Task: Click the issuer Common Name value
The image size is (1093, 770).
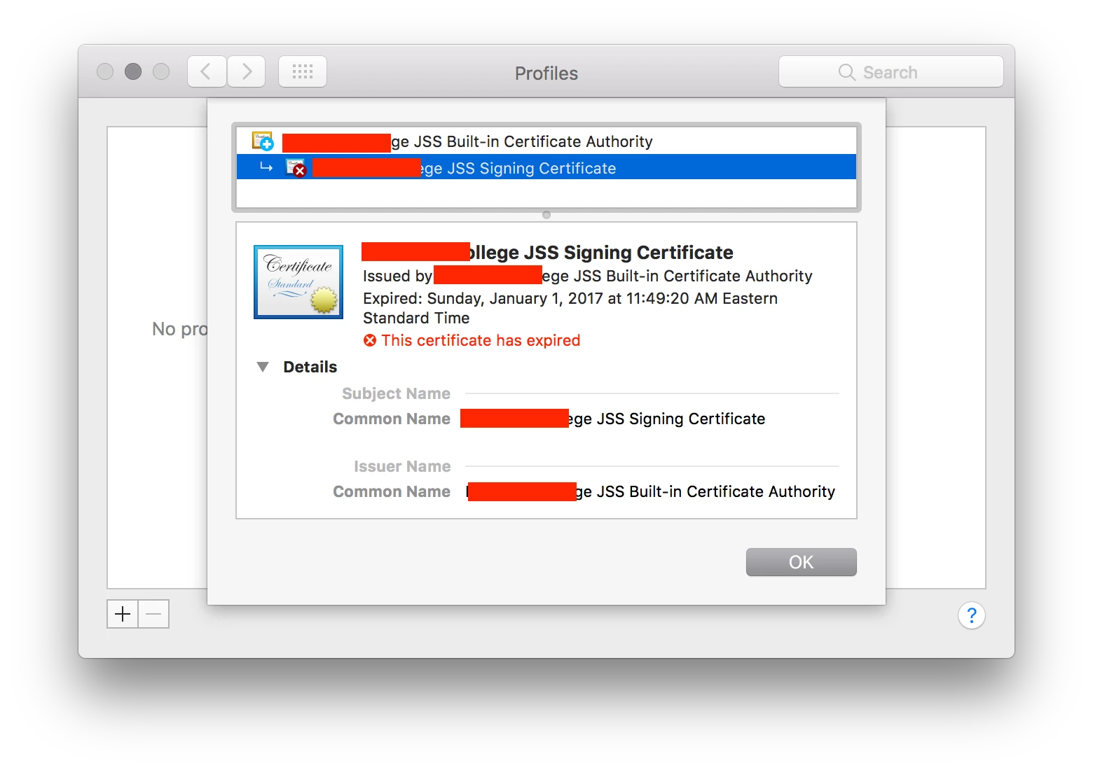Action: [651, 491]
